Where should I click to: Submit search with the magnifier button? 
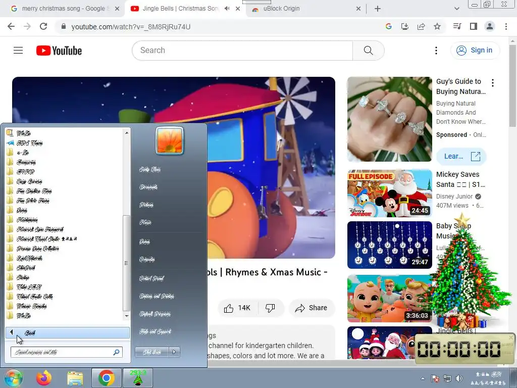[x=368, y=51]
